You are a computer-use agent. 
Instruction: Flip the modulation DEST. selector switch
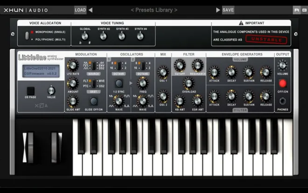pyautogui.click(x=94, y=83)
